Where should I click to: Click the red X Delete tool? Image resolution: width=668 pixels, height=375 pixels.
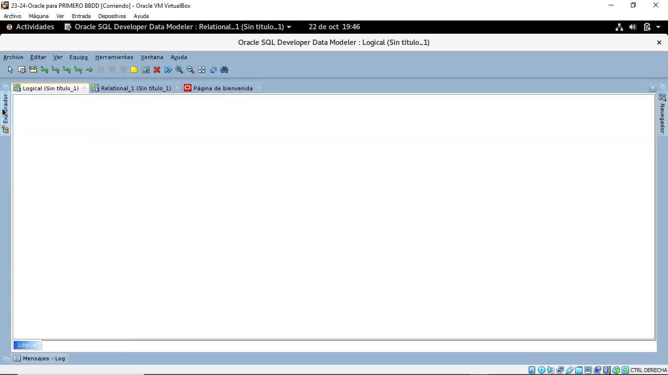[x=156, y=70]
